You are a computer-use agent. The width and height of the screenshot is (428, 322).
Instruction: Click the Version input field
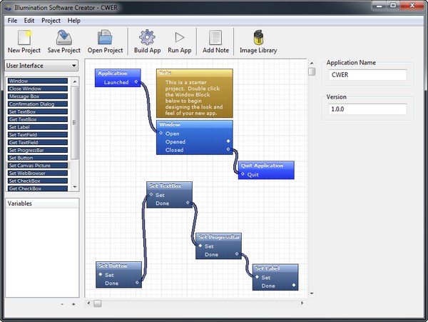click(x=367, y=109)
